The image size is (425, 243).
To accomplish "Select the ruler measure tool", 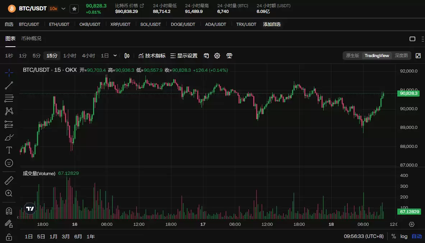I will coord(9,180).
